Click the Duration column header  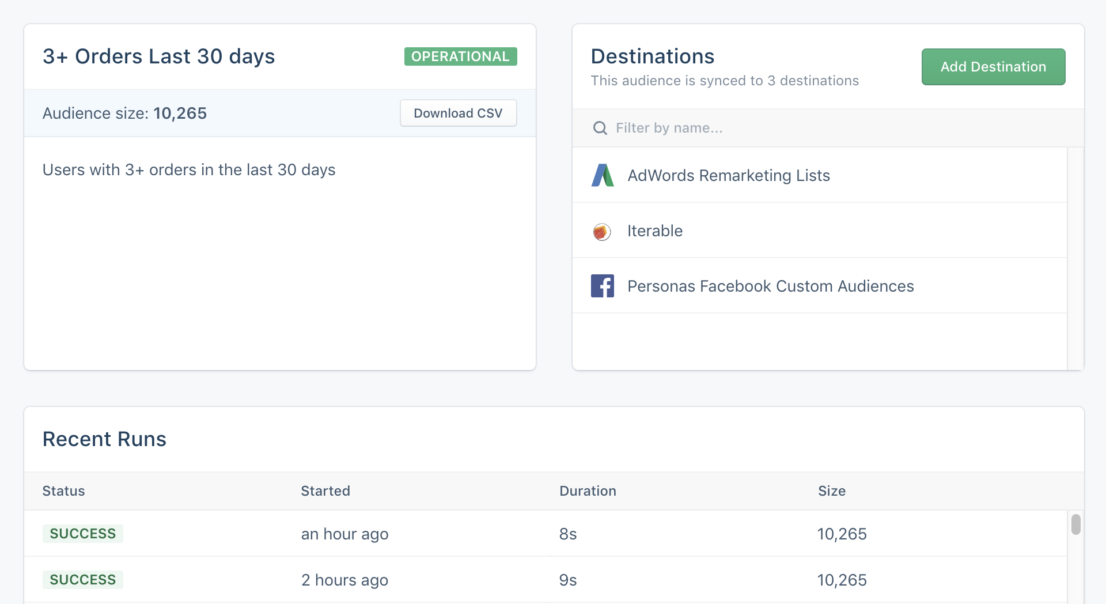[588, 491]
